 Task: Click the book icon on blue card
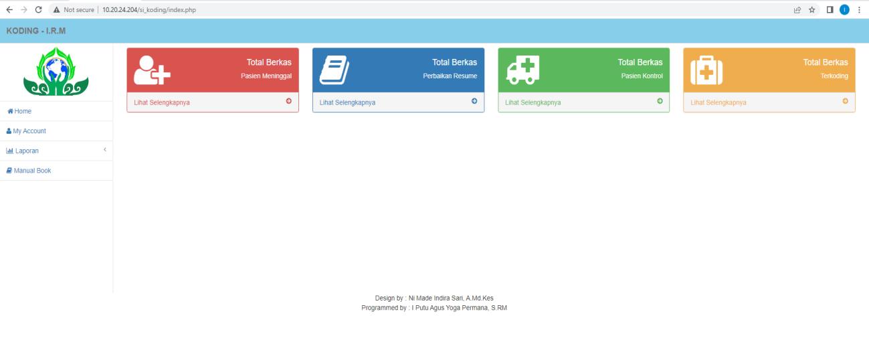click(334, 70)
